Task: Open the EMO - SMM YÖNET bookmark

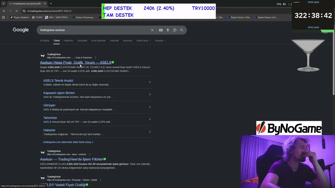Action: [57, 17]
